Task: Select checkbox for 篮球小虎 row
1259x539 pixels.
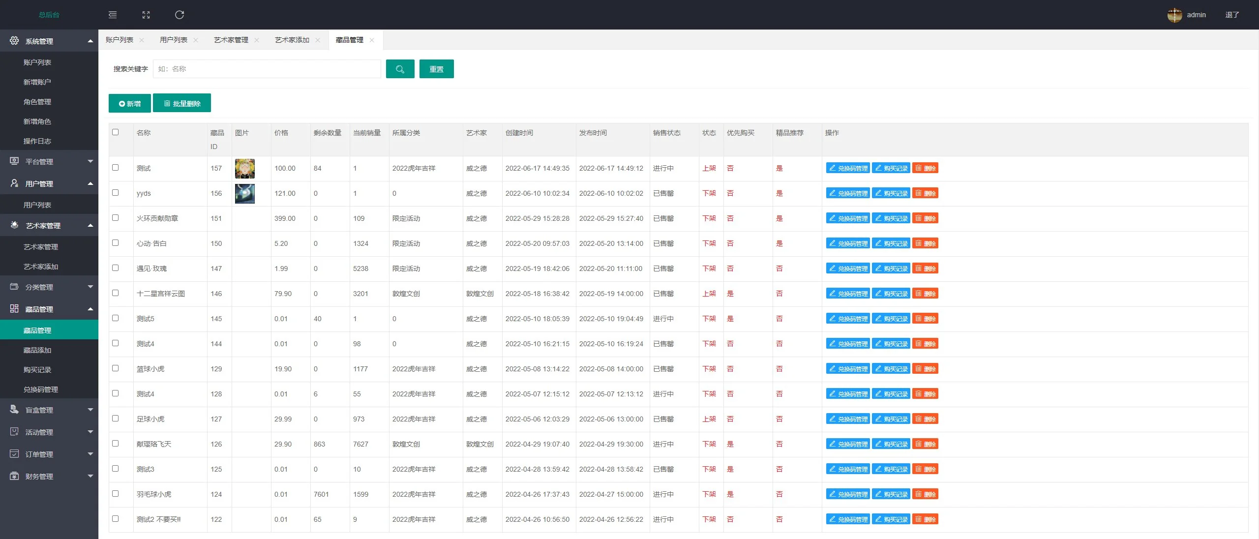Action: 116,368
